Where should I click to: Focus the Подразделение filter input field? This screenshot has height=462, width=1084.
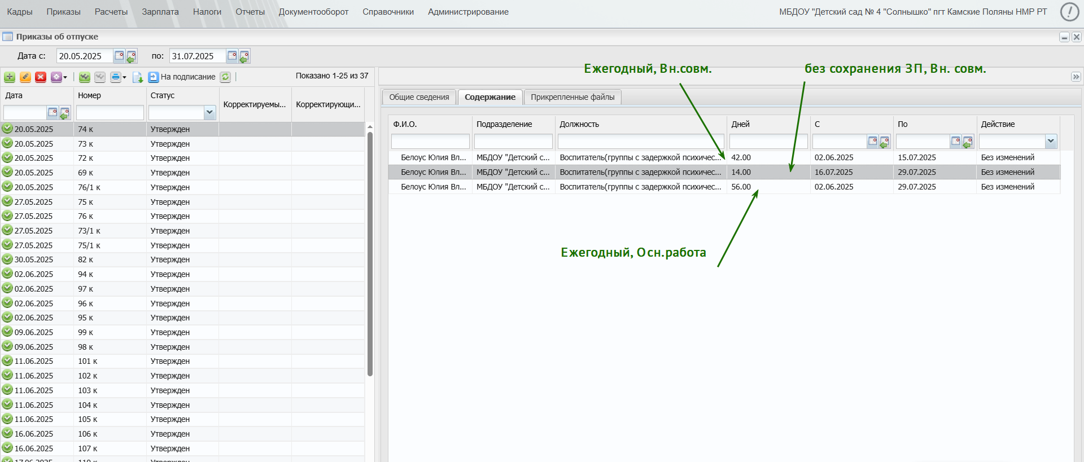tap(513, 141)
